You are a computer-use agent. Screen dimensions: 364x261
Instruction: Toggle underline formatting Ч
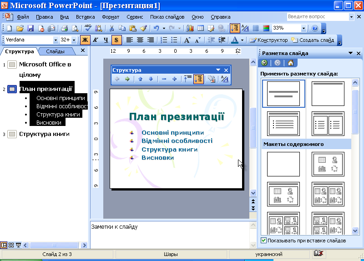point(106,40)
